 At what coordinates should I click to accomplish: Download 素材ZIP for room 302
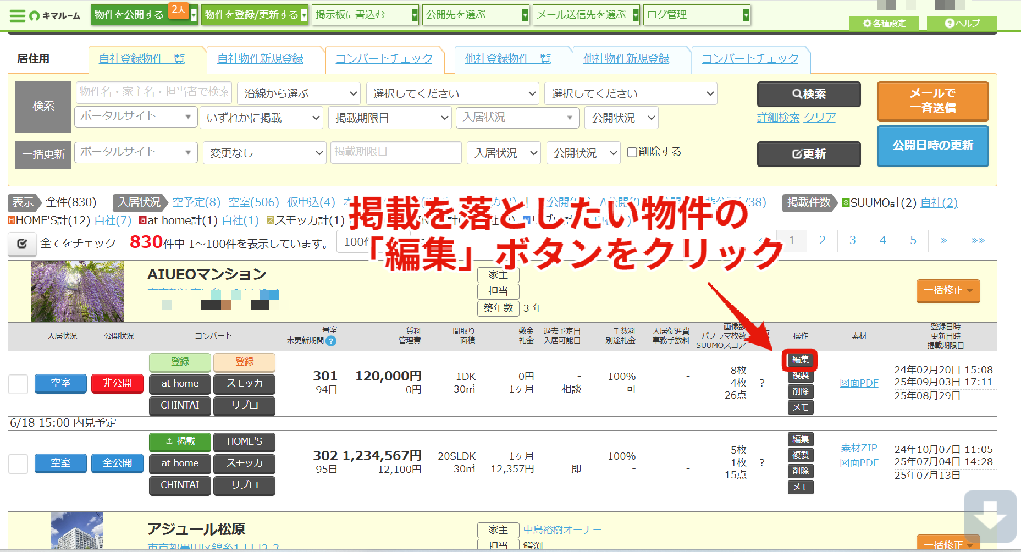(859, 448)
